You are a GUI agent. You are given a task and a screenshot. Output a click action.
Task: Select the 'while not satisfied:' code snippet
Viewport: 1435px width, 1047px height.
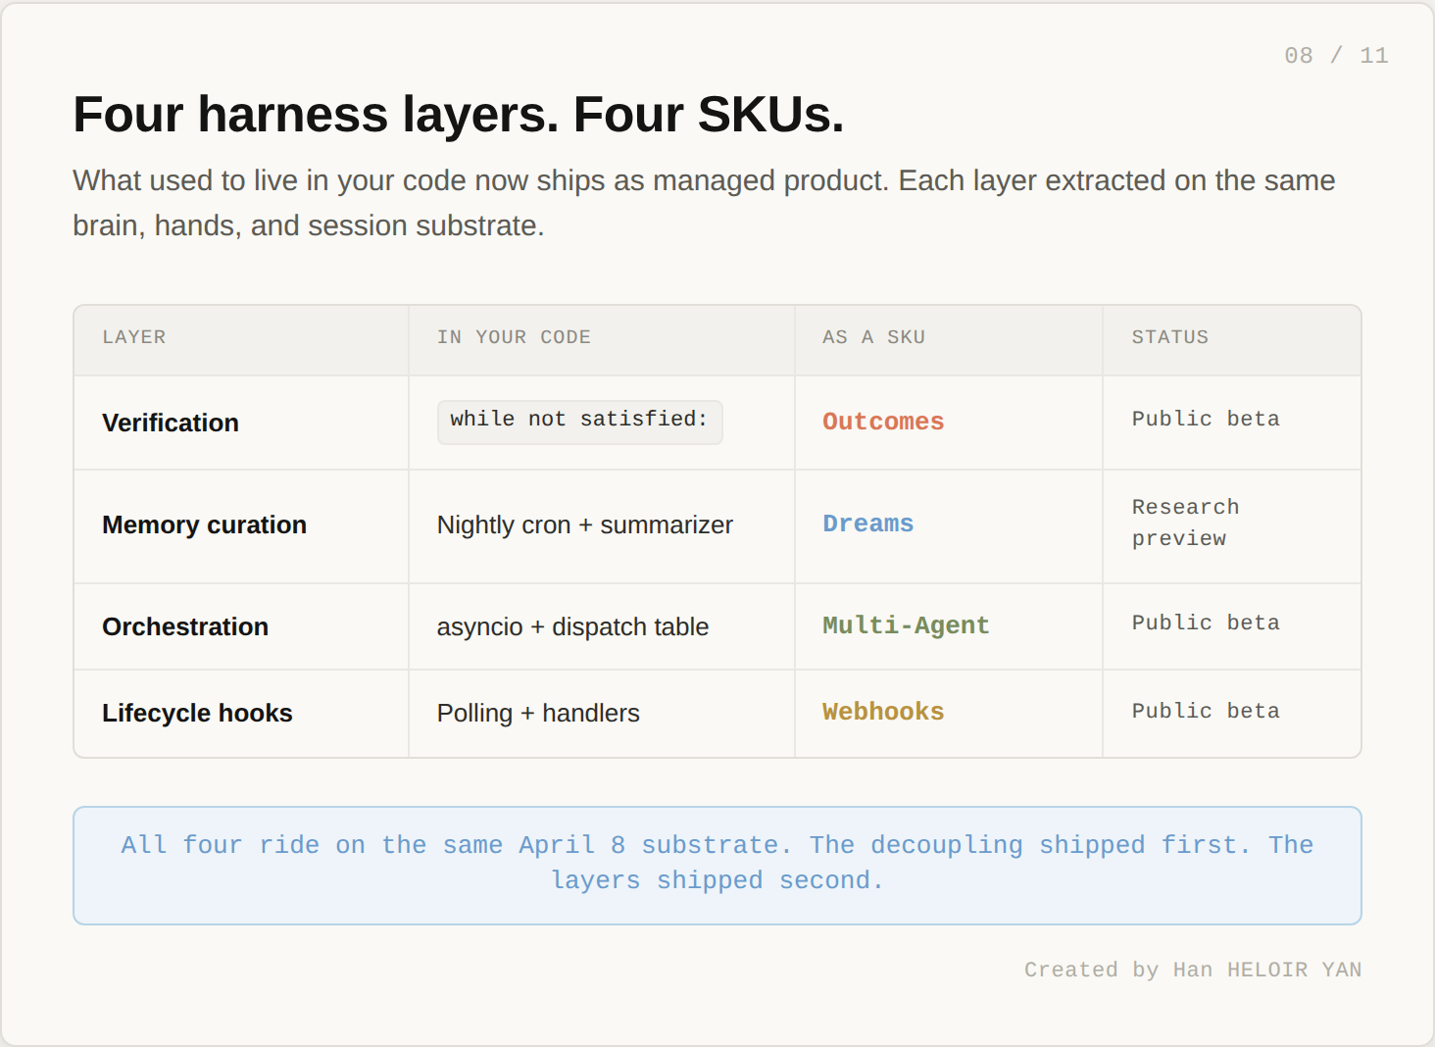(x=579, y=422)
